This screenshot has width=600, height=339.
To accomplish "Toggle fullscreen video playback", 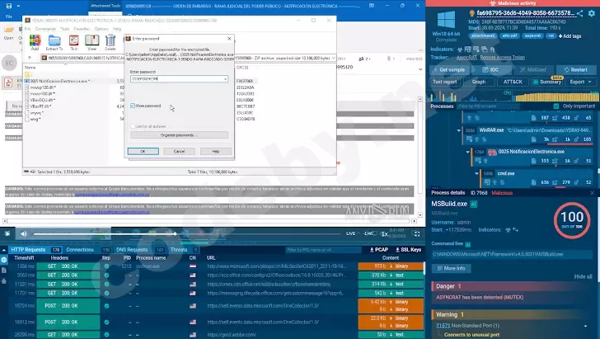I will [x=416, y=233].
